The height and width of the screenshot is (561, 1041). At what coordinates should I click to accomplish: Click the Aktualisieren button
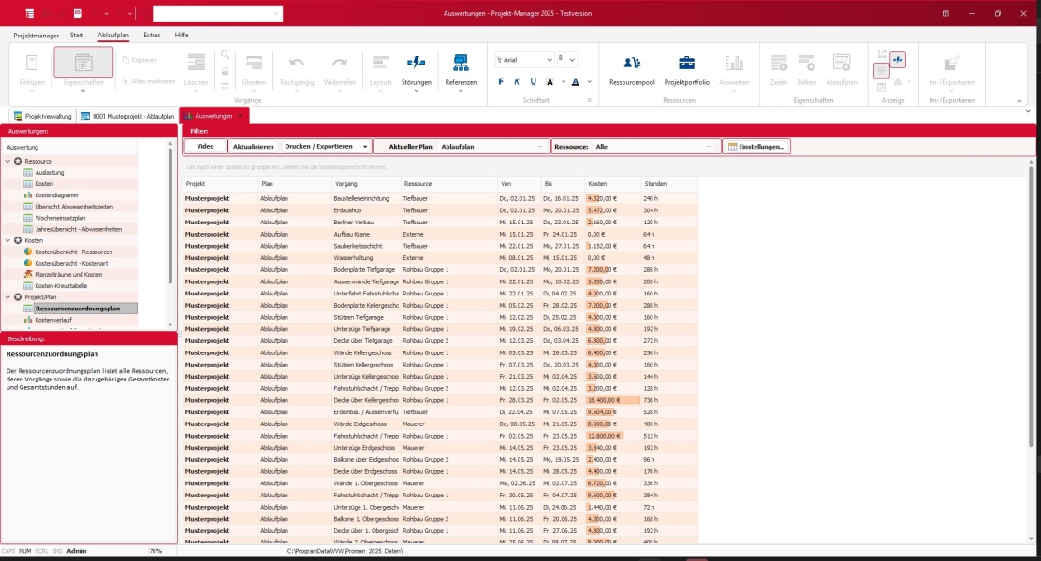[x=253, y=147]
